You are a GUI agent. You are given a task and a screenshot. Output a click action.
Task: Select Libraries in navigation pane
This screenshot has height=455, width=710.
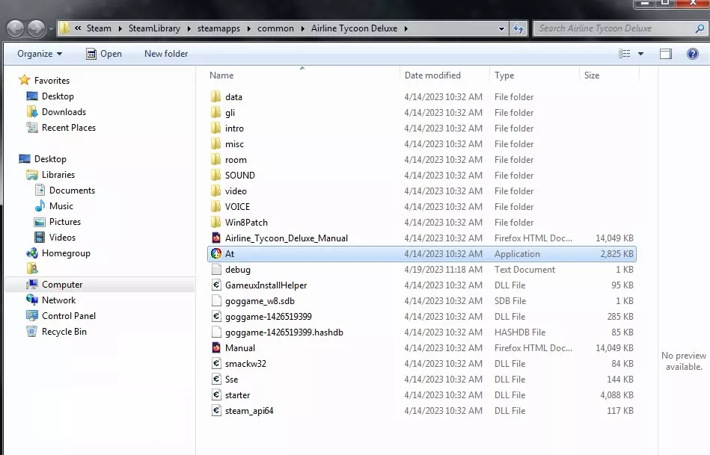point(50,175)
